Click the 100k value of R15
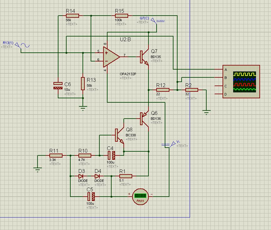 118,20
